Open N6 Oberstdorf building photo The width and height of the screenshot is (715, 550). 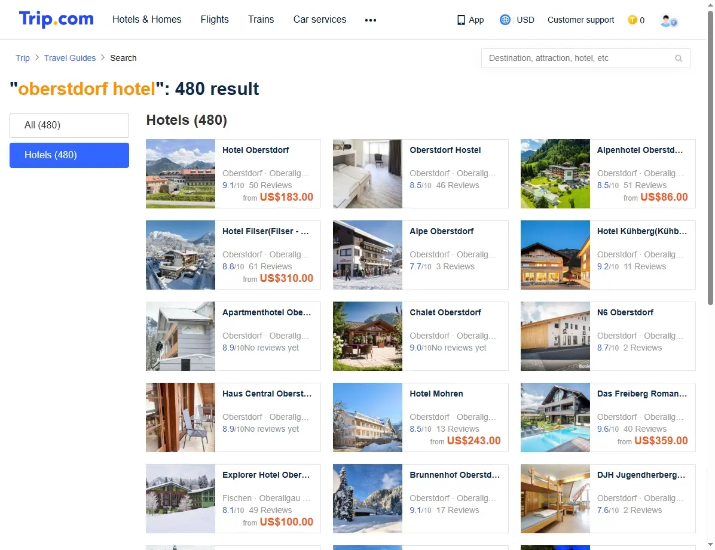coord(555,336)
